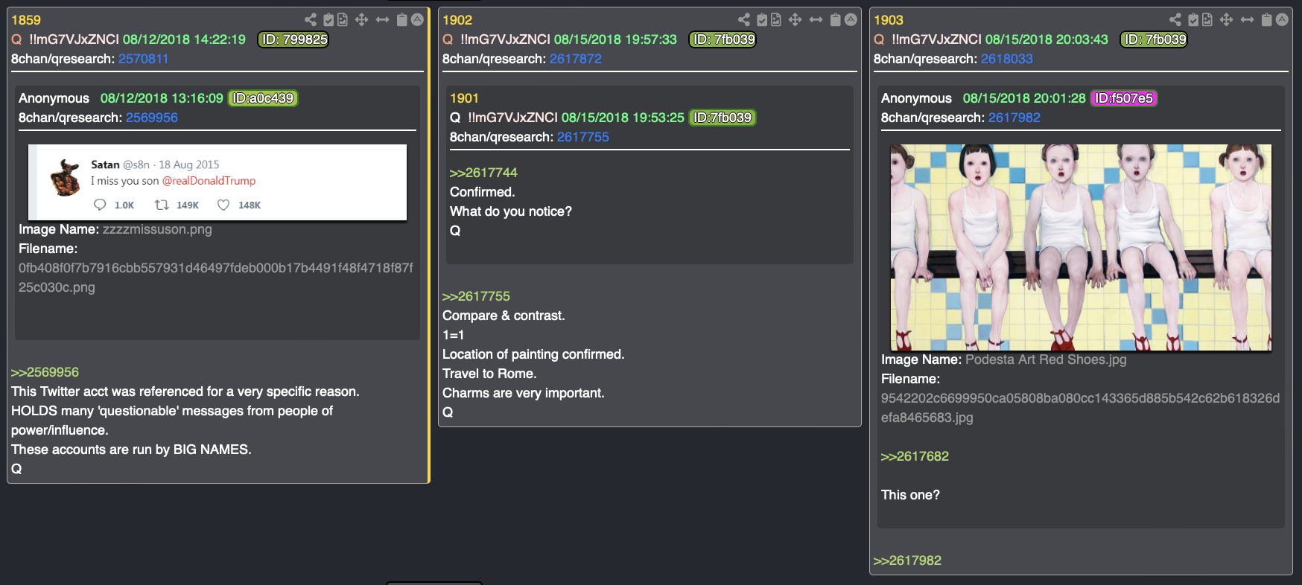Screen dimensions: 1302x585
Task: Open 8chan thread link 2617872
Action: [x=575, y=59]
